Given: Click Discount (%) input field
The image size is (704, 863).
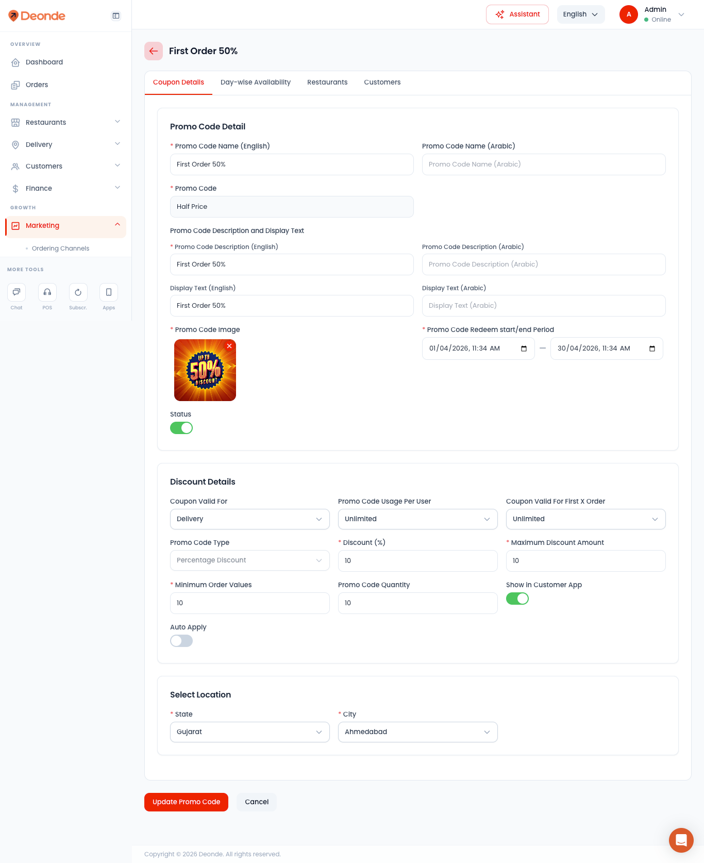Looking at the screenshot, I should [x=418, y=561].
